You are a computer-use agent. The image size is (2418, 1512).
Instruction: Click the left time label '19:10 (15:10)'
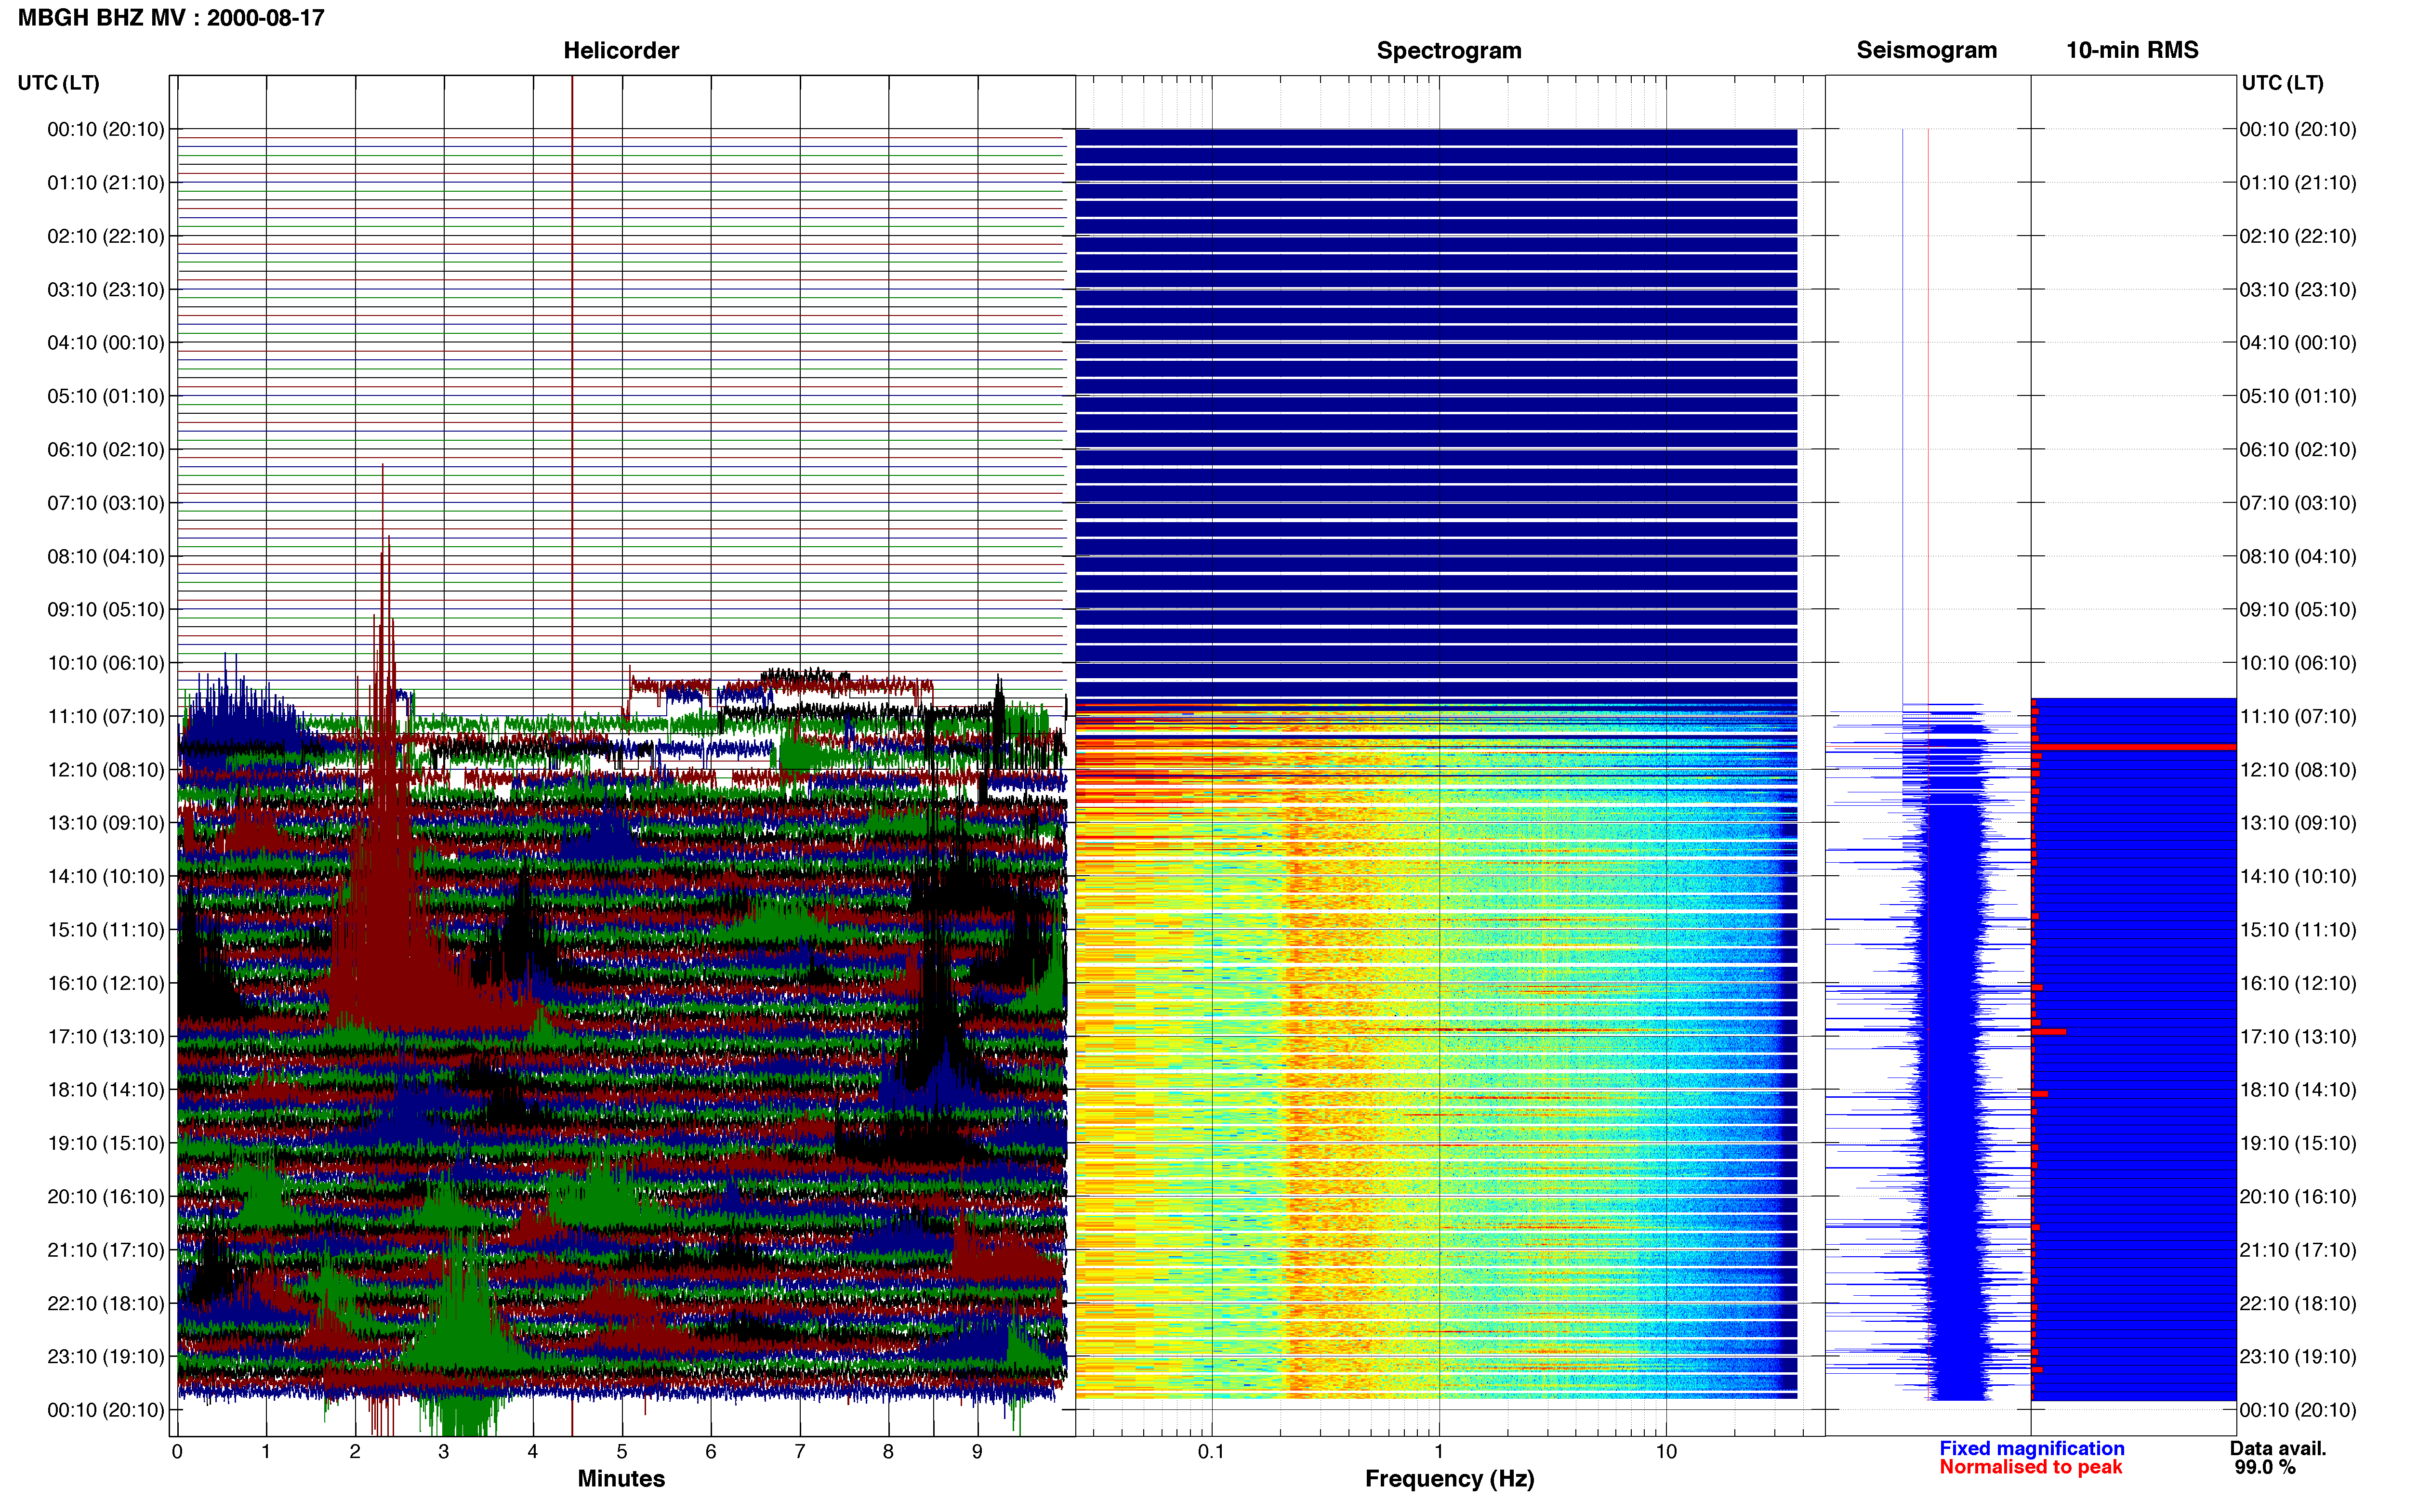[106, 1143]
